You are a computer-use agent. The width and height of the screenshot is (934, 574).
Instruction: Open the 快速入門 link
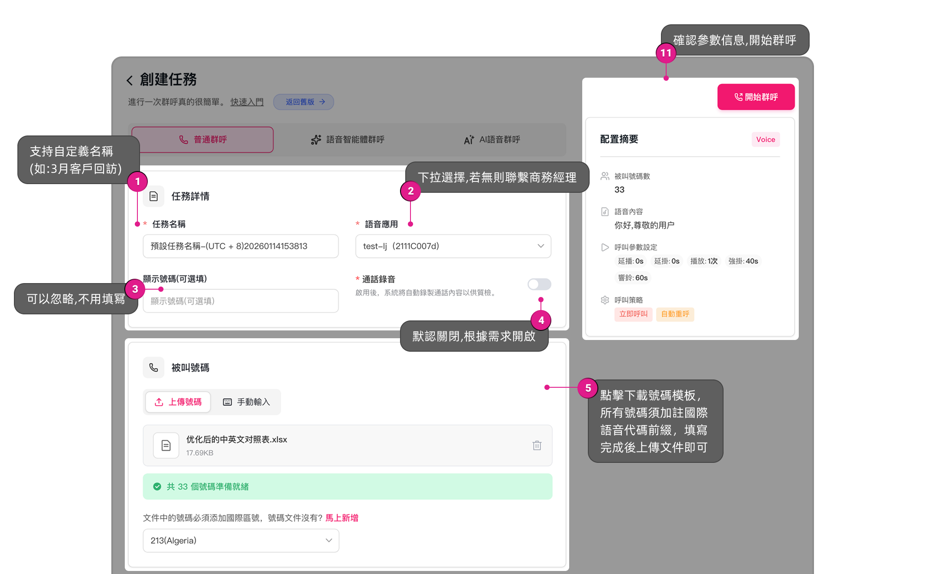247,102
